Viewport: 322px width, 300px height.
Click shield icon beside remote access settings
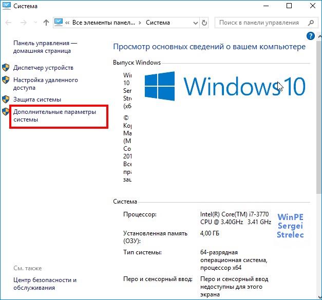[x=6, y=80]
